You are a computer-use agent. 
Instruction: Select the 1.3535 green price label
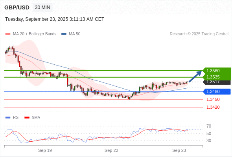pos(216,77)
